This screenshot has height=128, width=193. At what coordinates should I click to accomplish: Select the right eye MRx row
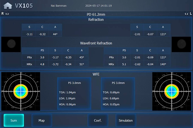(54, 64)
